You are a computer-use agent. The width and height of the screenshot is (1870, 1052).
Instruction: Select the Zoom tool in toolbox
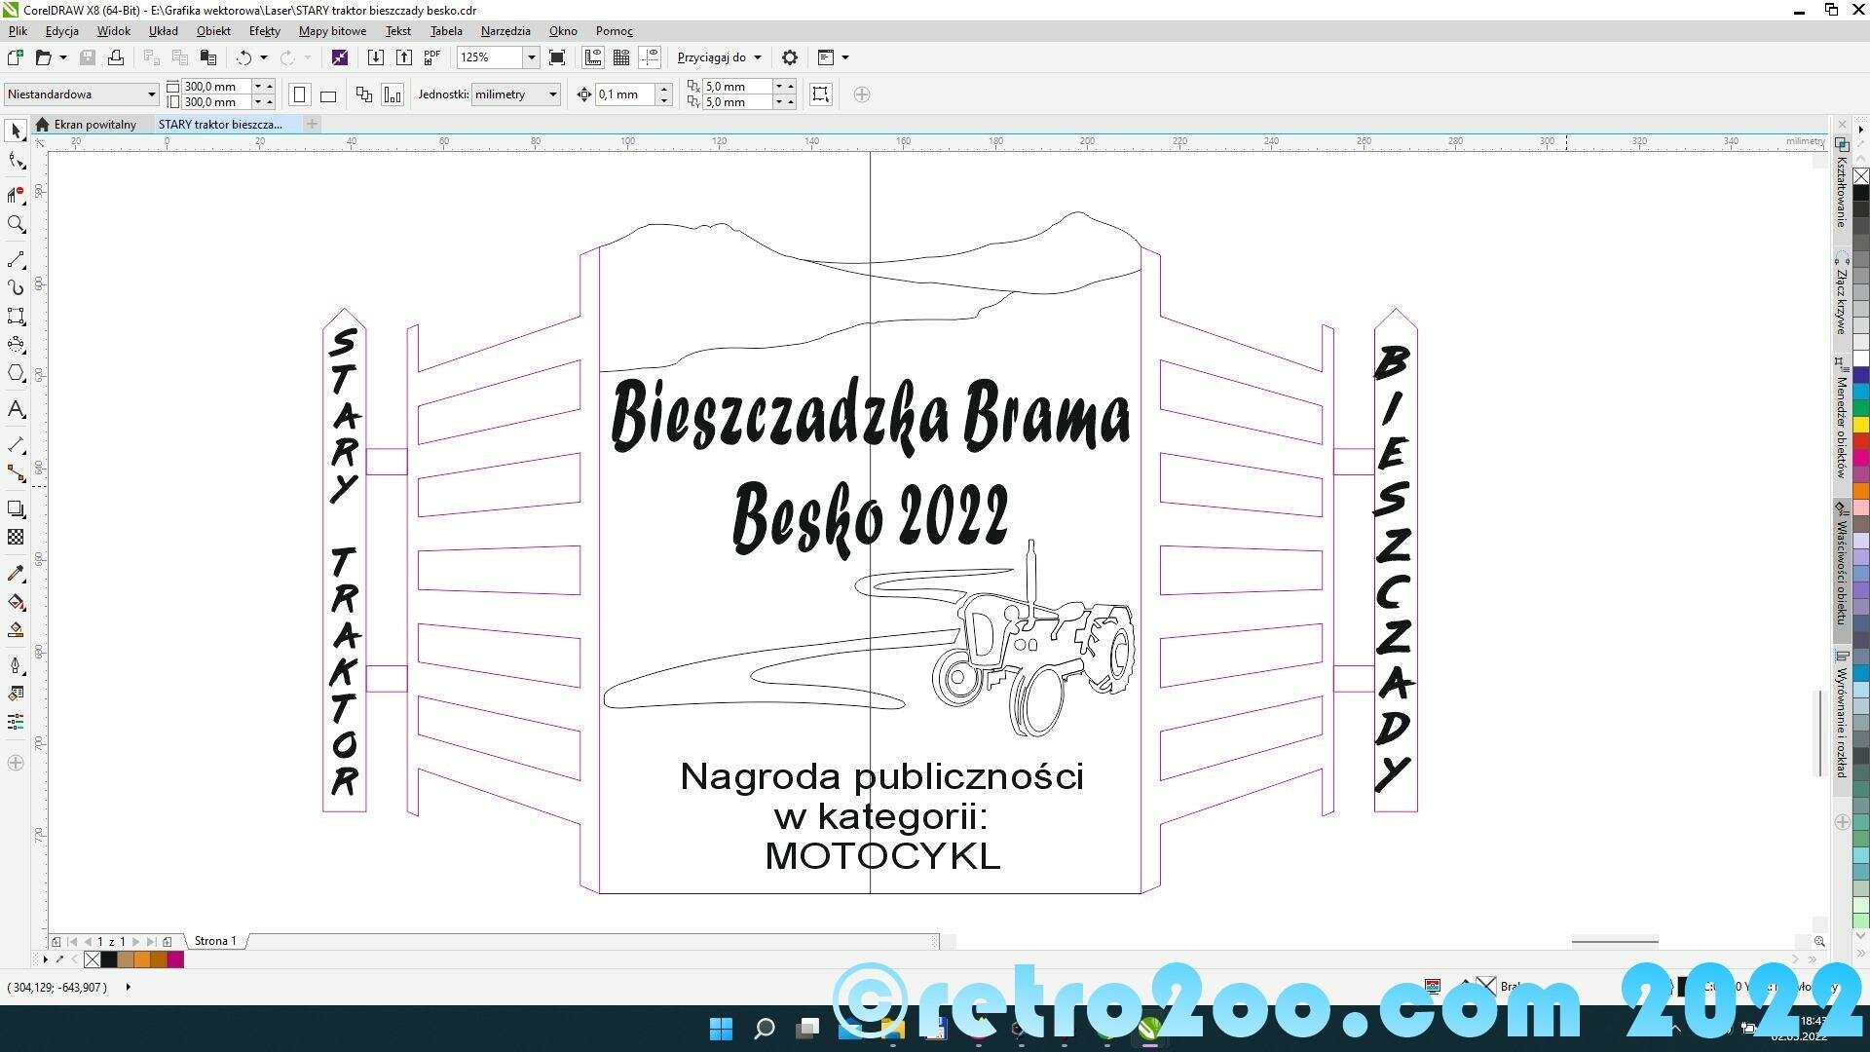pyautogui.click(x=16, y=225)
